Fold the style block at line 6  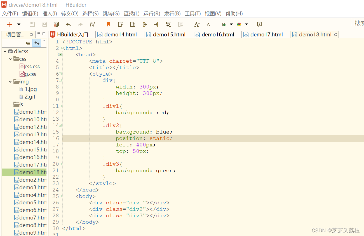point(60,74)
